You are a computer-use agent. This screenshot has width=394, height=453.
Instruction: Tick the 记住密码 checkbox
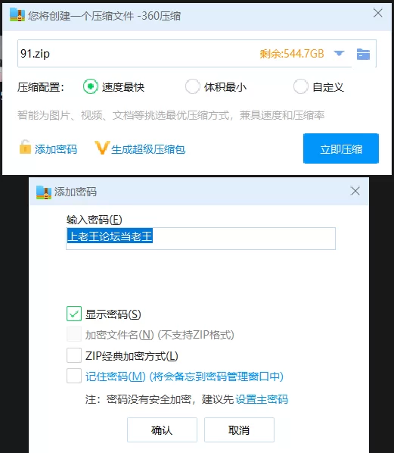(74, 376)
